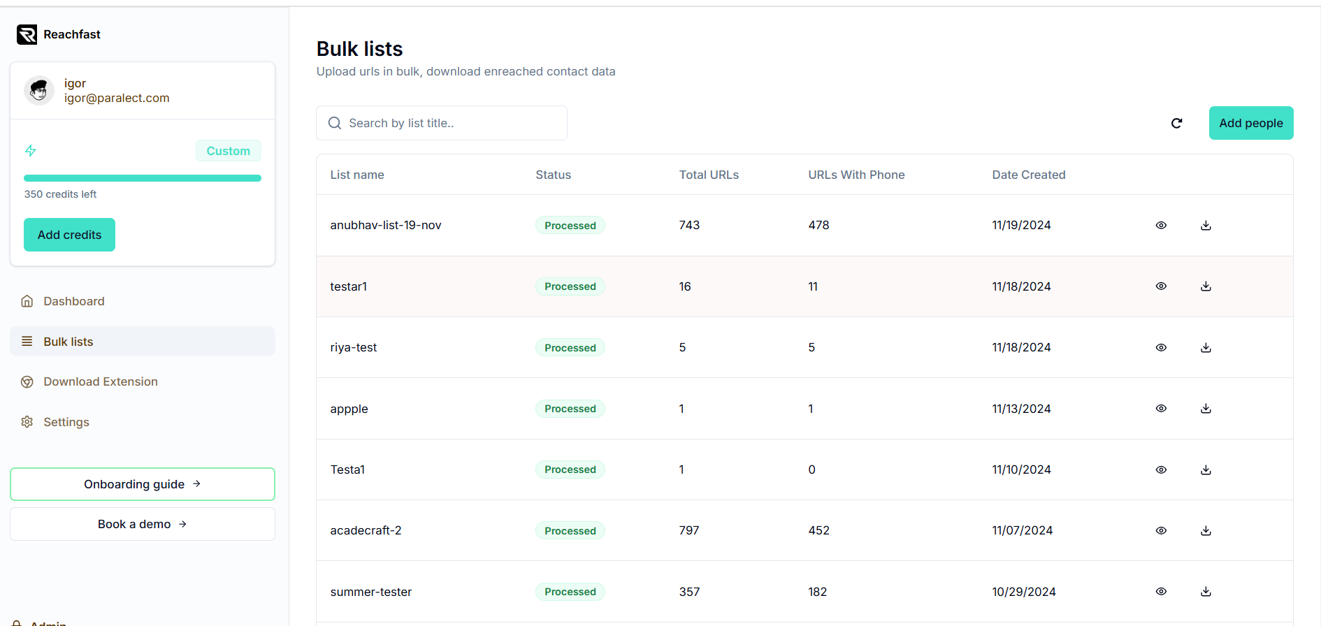Screen dimensions: 1321x626
Task: Download the acadecraft-2 list
Action: pos(1206,531)
